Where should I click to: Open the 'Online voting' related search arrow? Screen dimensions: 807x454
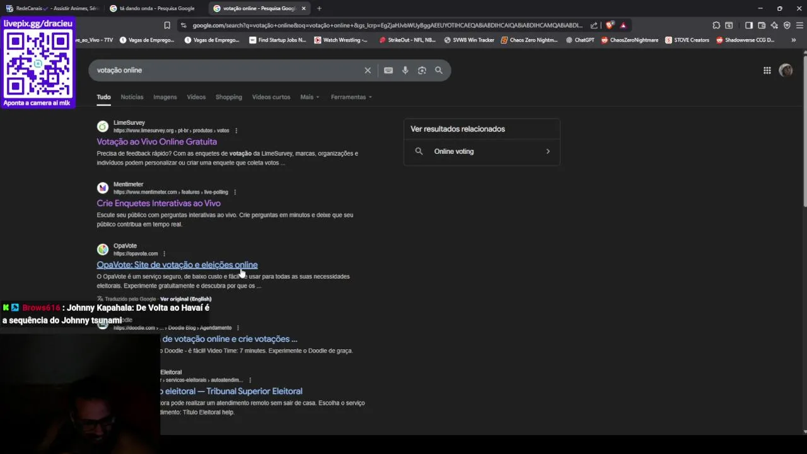pyautogui.click(x=548, y=151)
